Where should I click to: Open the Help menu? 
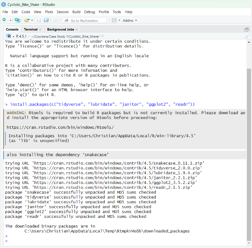(x=129, y=12)
